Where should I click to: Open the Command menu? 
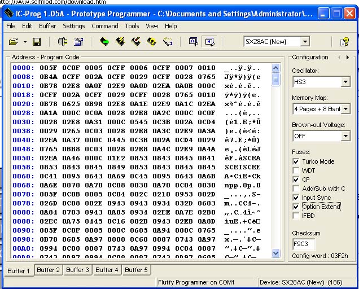(x=105, y=26)
